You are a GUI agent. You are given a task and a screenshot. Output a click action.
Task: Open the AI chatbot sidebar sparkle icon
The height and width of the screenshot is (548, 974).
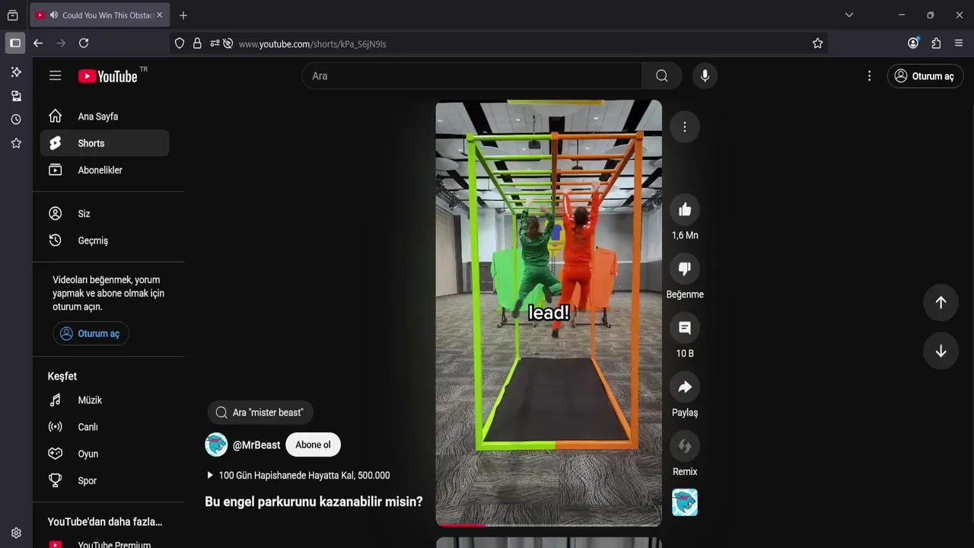pyautogui.click(x=16, y=72)
